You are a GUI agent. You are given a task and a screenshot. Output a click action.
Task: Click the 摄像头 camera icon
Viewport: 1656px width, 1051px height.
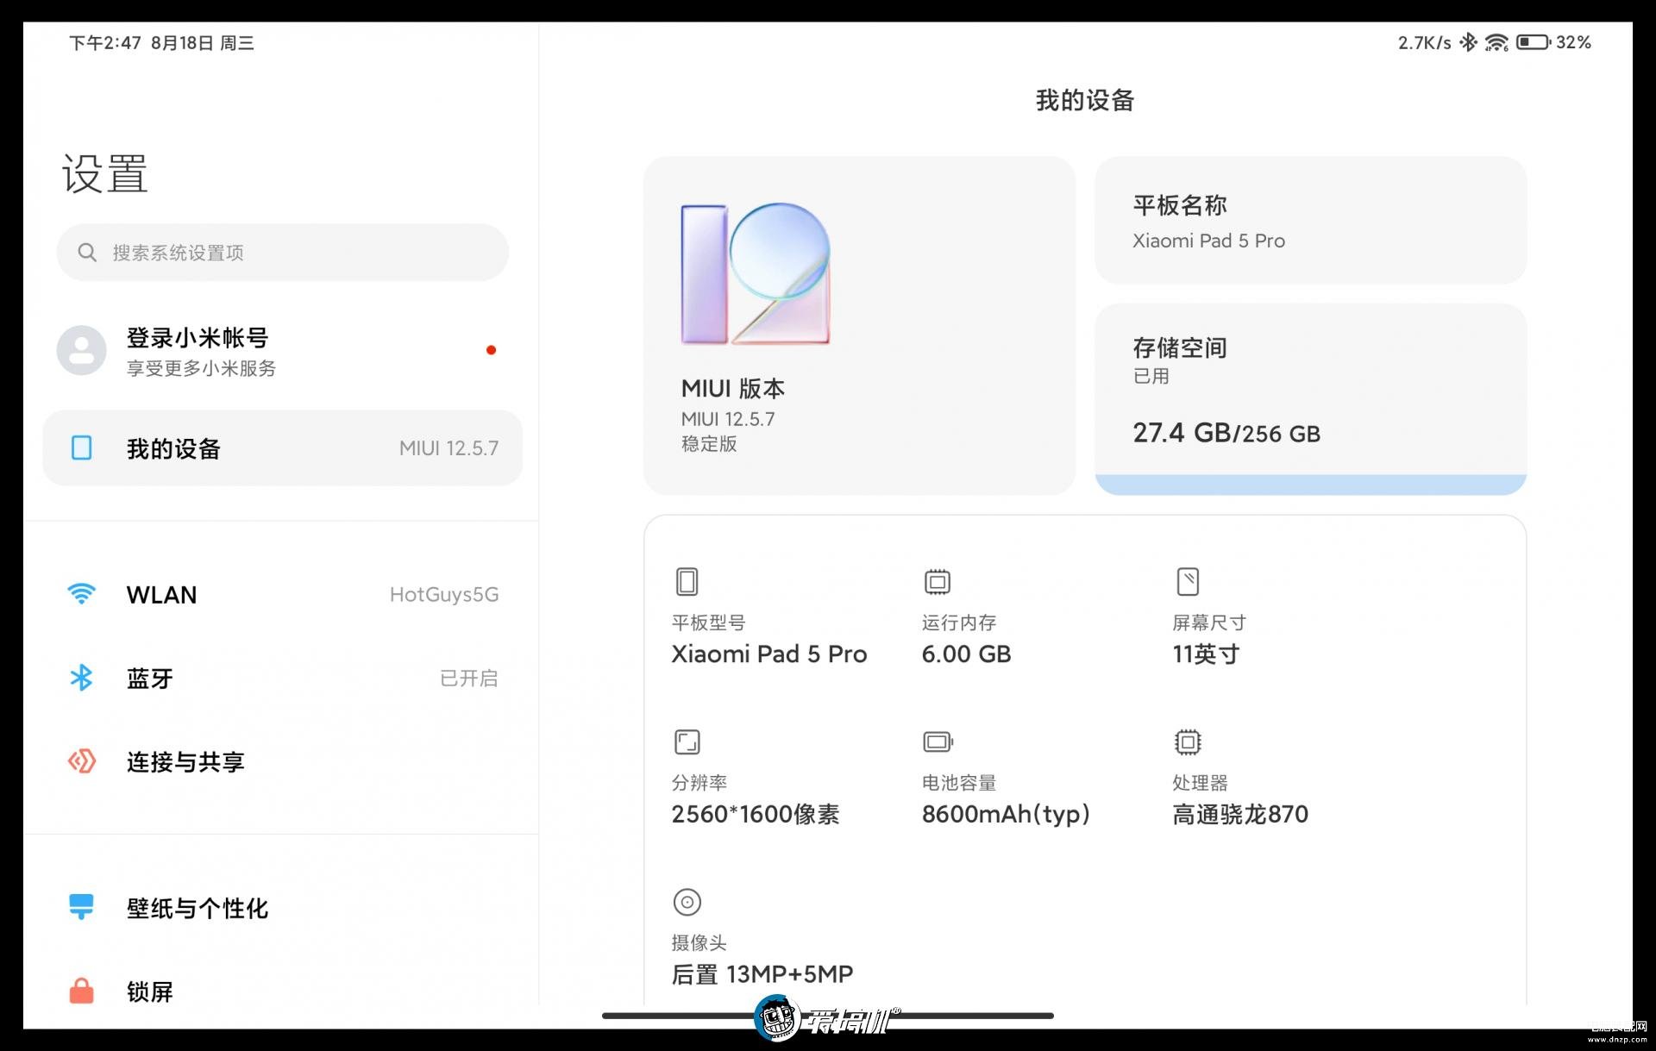(x=687, y=903)
